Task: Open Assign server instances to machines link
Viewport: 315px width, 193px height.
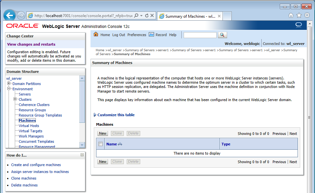Action: [x=40, y=172]
